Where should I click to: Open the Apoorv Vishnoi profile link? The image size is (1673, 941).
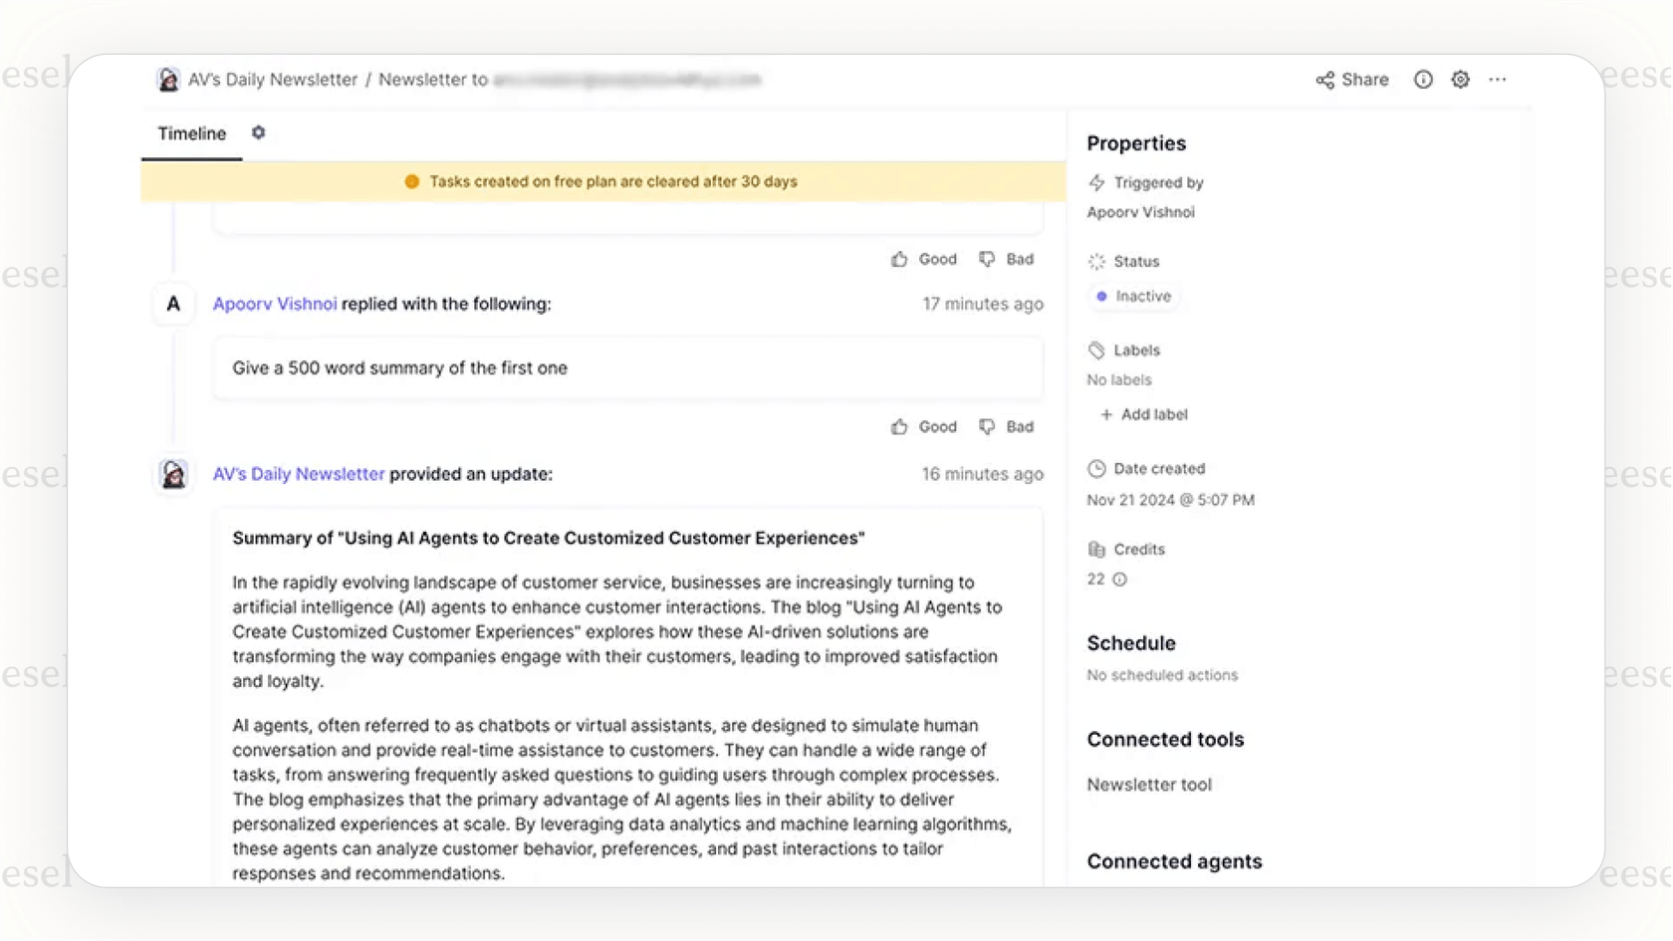point(273,304)
